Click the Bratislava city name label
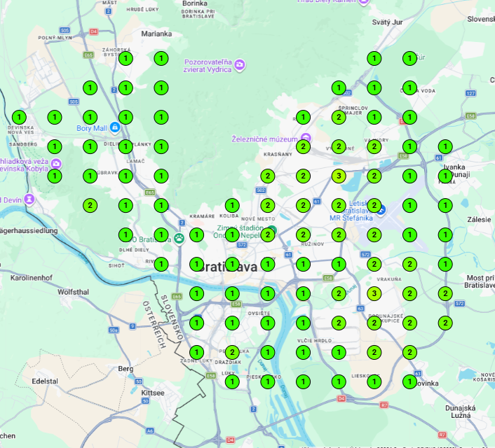The height and width of the screenshot is (448, 495). 226,267
